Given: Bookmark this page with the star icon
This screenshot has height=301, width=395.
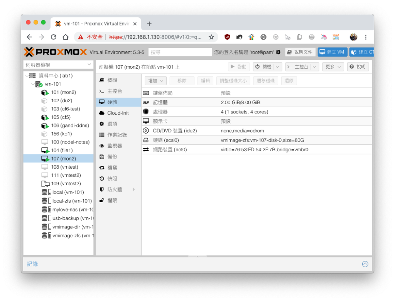Looking at the screenshot, I should 211,37.
